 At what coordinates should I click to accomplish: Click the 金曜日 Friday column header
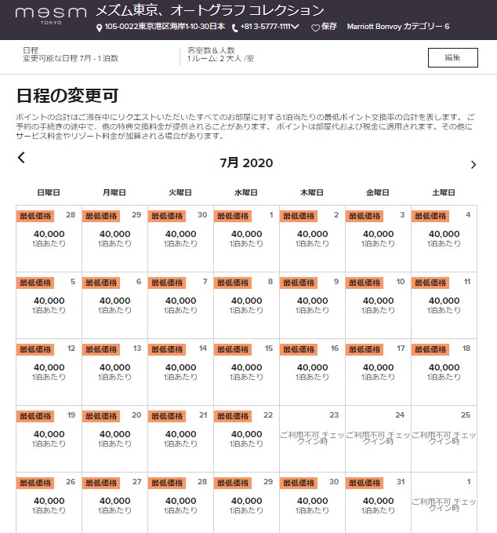[378, 193]
